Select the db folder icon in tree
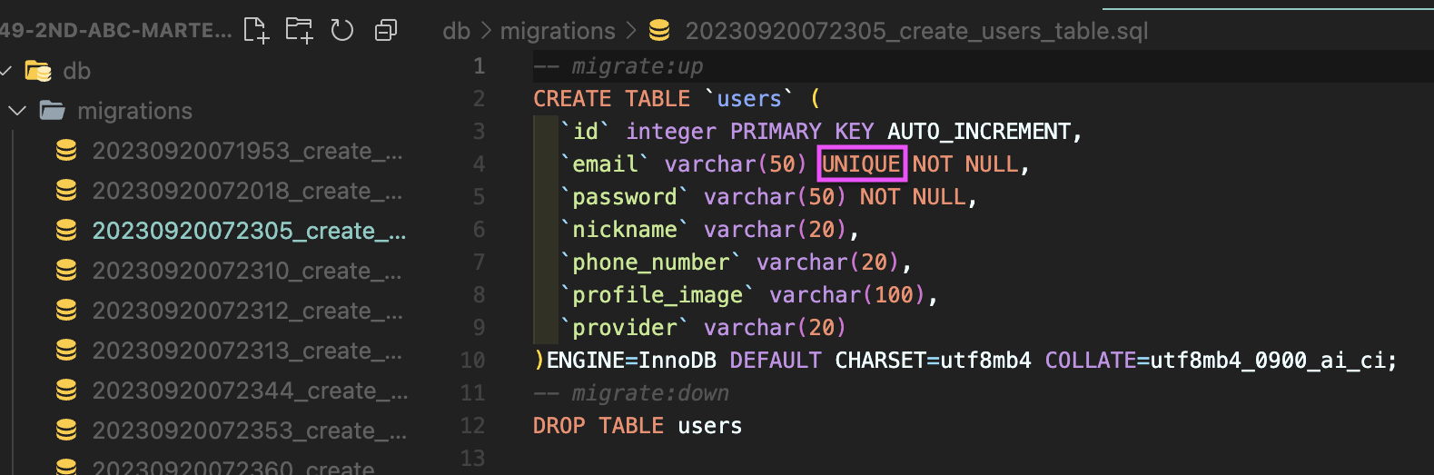The width and height of the screenshot is (1434, 475). 38,71
